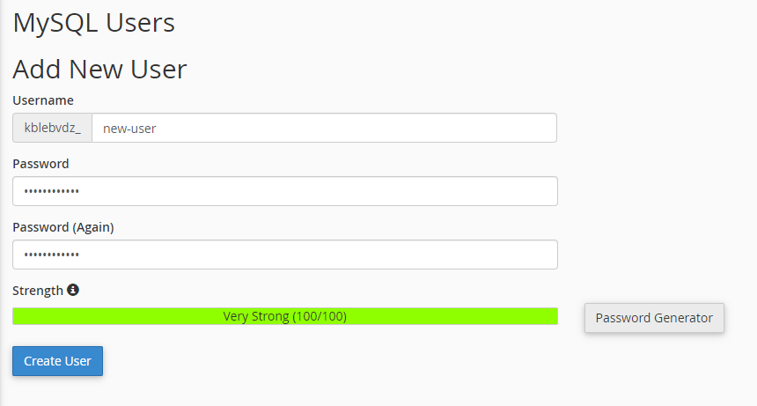Click the green password strength bar
Viewport: 757px width, 406px height.
[285, 316]
